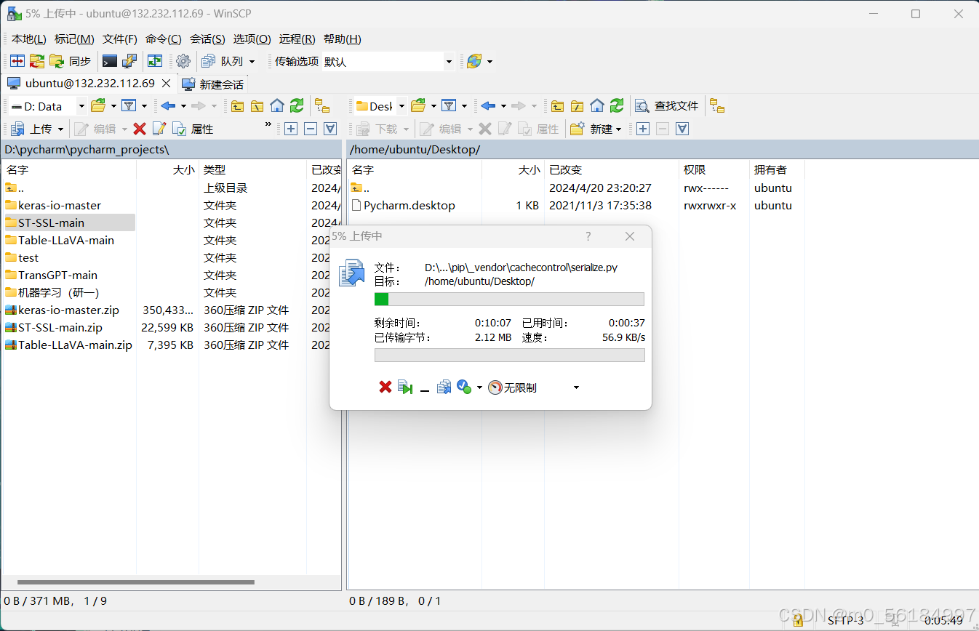Click the local panel home directory icon
The width and height of the screenshot is (979, 631).
coord(276,106)
